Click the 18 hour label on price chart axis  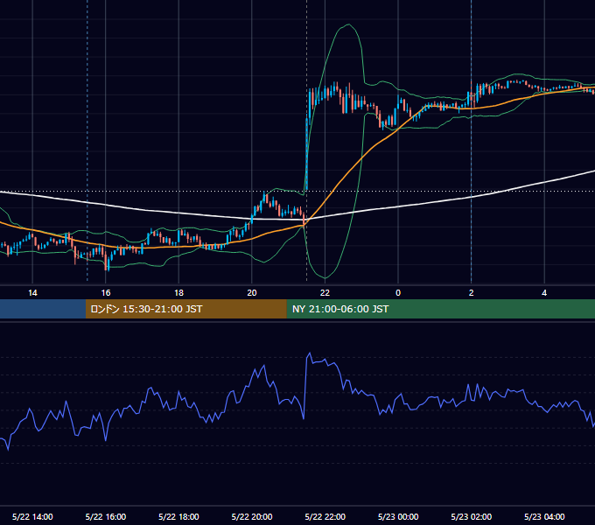tap(178, 293)
